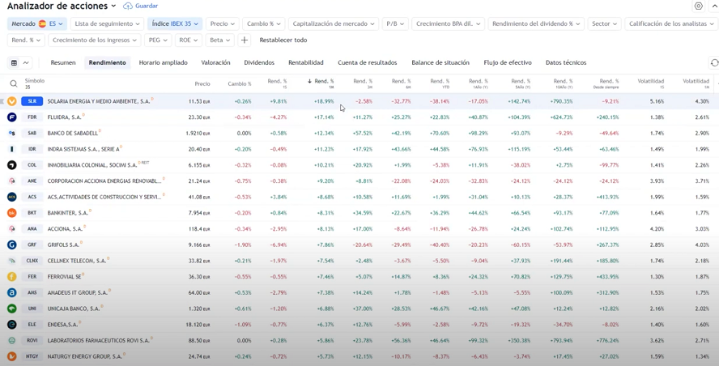This screenshot has width=719, height=366.
Task: Click the search magnifier icon beside Símbolo
Action: click(x=14, y=83)
